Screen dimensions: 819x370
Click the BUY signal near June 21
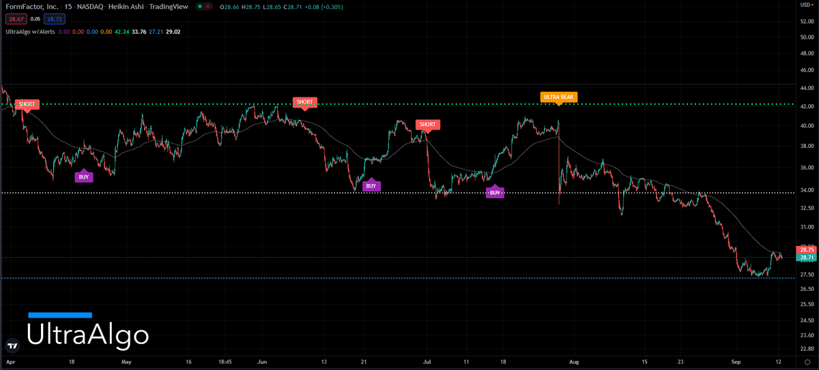pos(371,185)
